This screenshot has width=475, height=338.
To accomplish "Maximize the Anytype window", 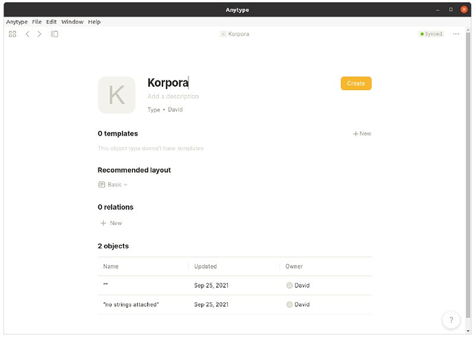I will [451, 10].
